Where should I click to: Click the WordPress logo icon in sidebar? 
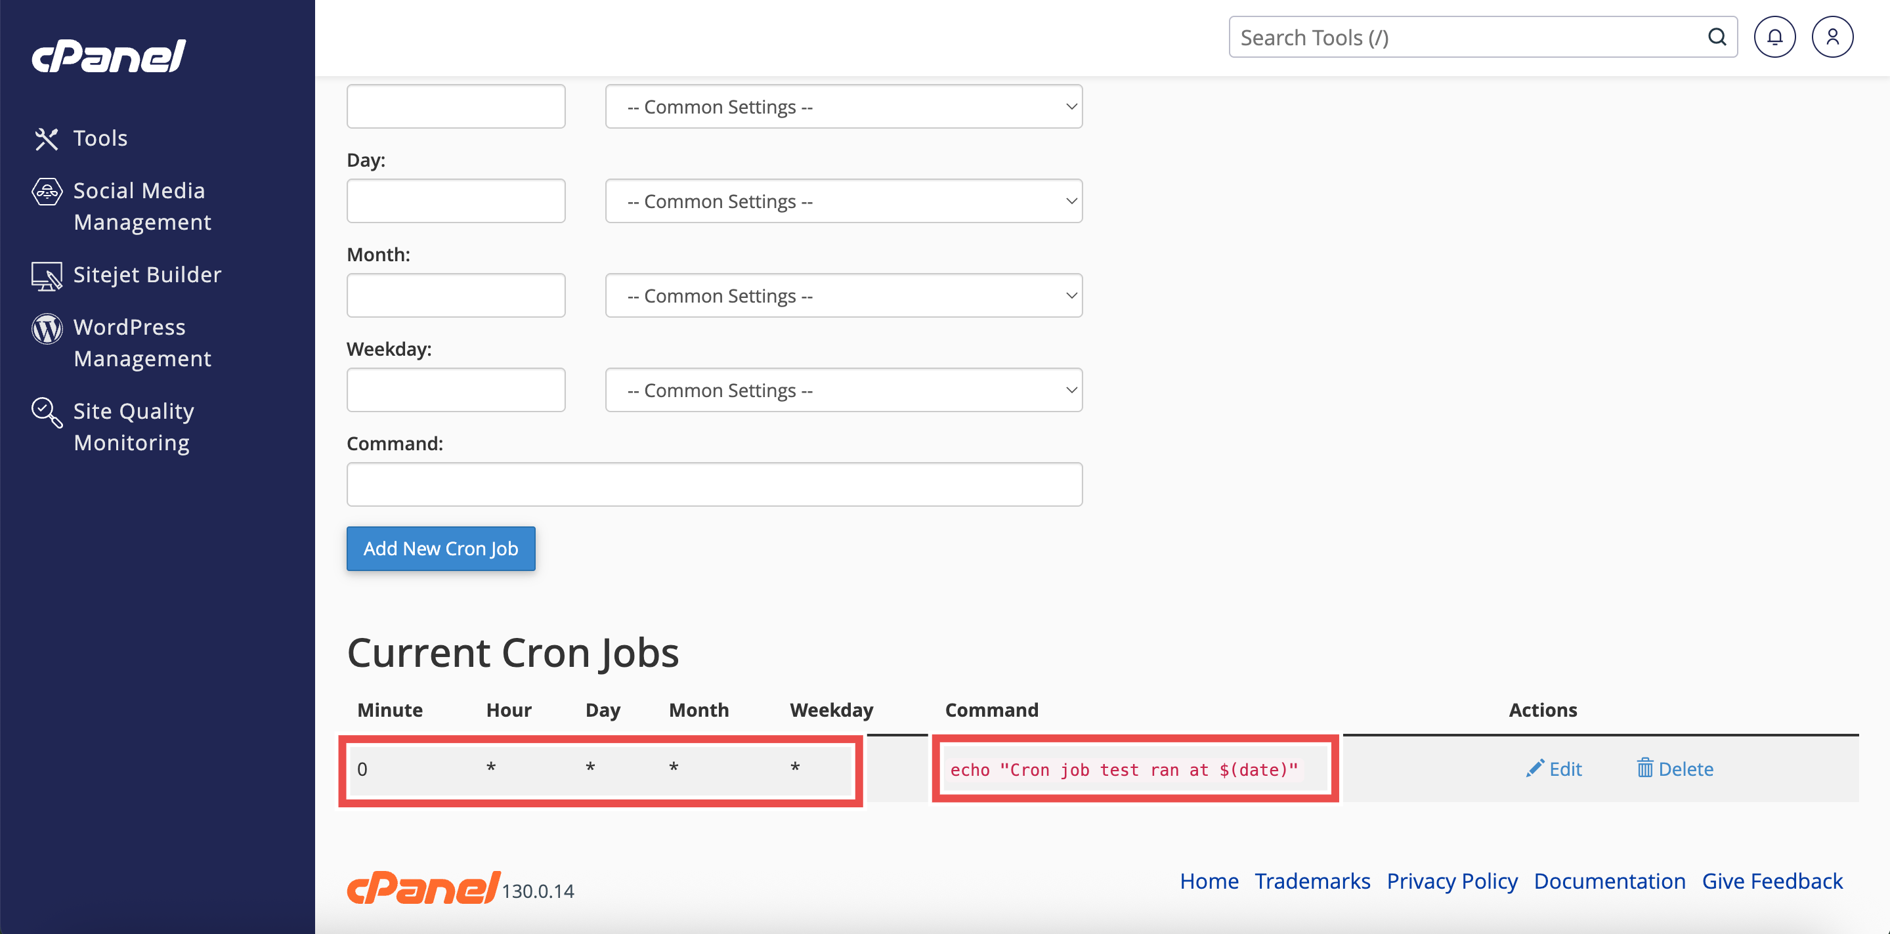click(47, 328)
